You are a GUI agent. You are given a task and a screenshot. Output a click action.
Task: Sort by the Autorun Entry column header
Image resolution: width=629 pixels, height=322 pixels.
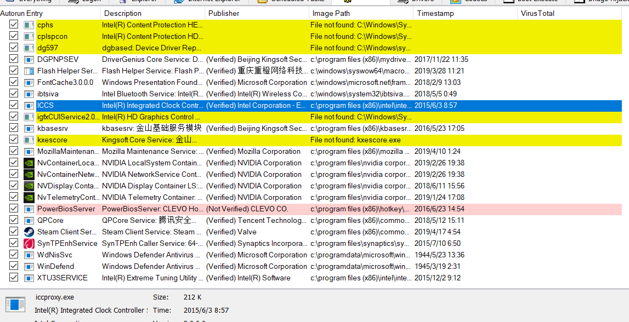pos(50,13)
